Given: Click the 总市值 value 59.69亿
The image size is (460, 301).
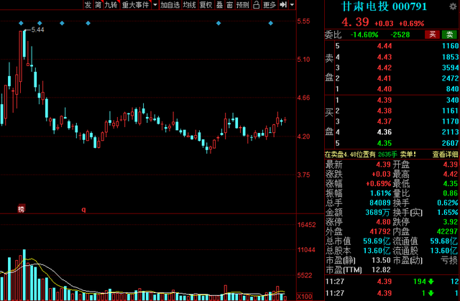Looking at the screenshot, I should [x=377, y=241].
